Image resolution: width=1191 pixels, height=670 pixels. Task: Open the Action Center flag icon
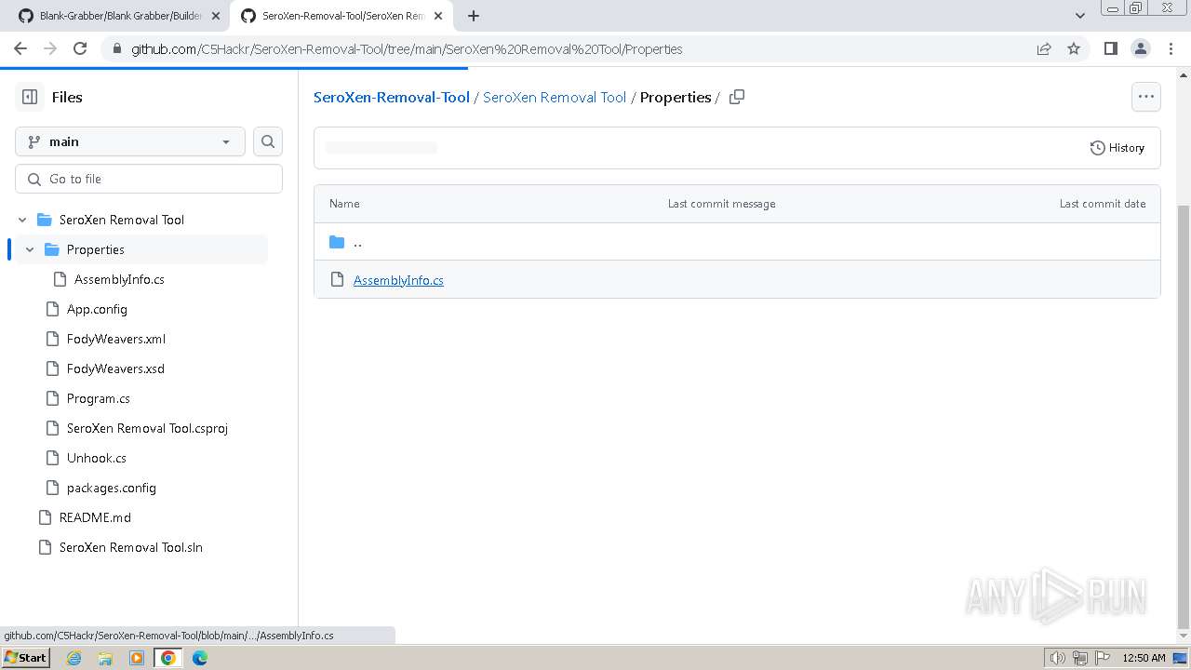tap(1102, 658)
